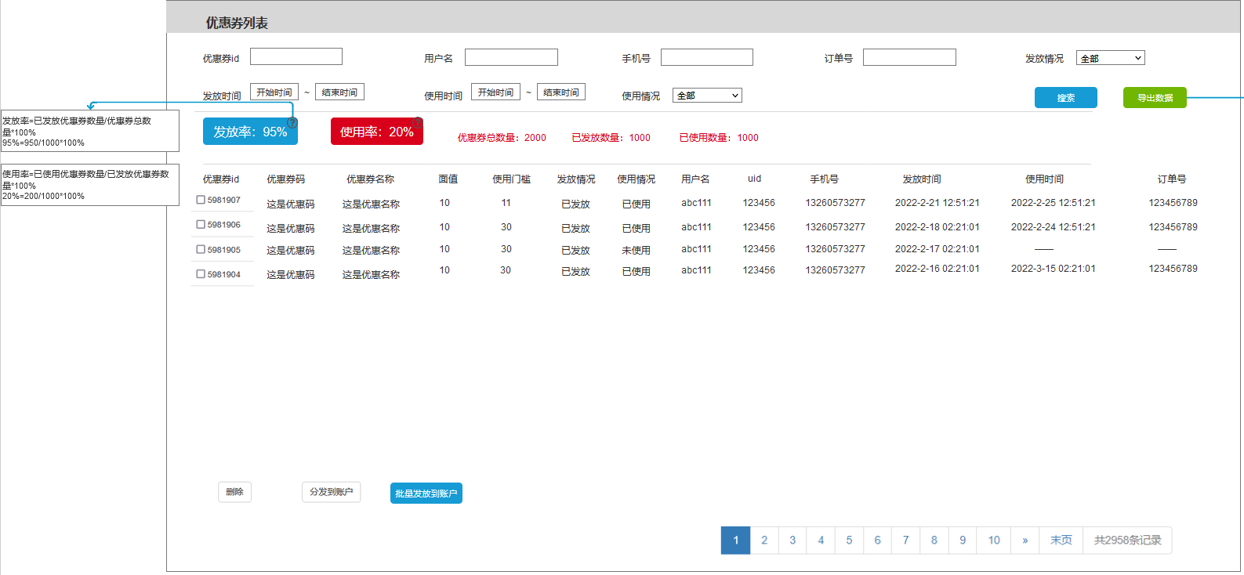Click help icon on 使用率 badge
The image size is (1244, 575).
(x=419, y=123)
